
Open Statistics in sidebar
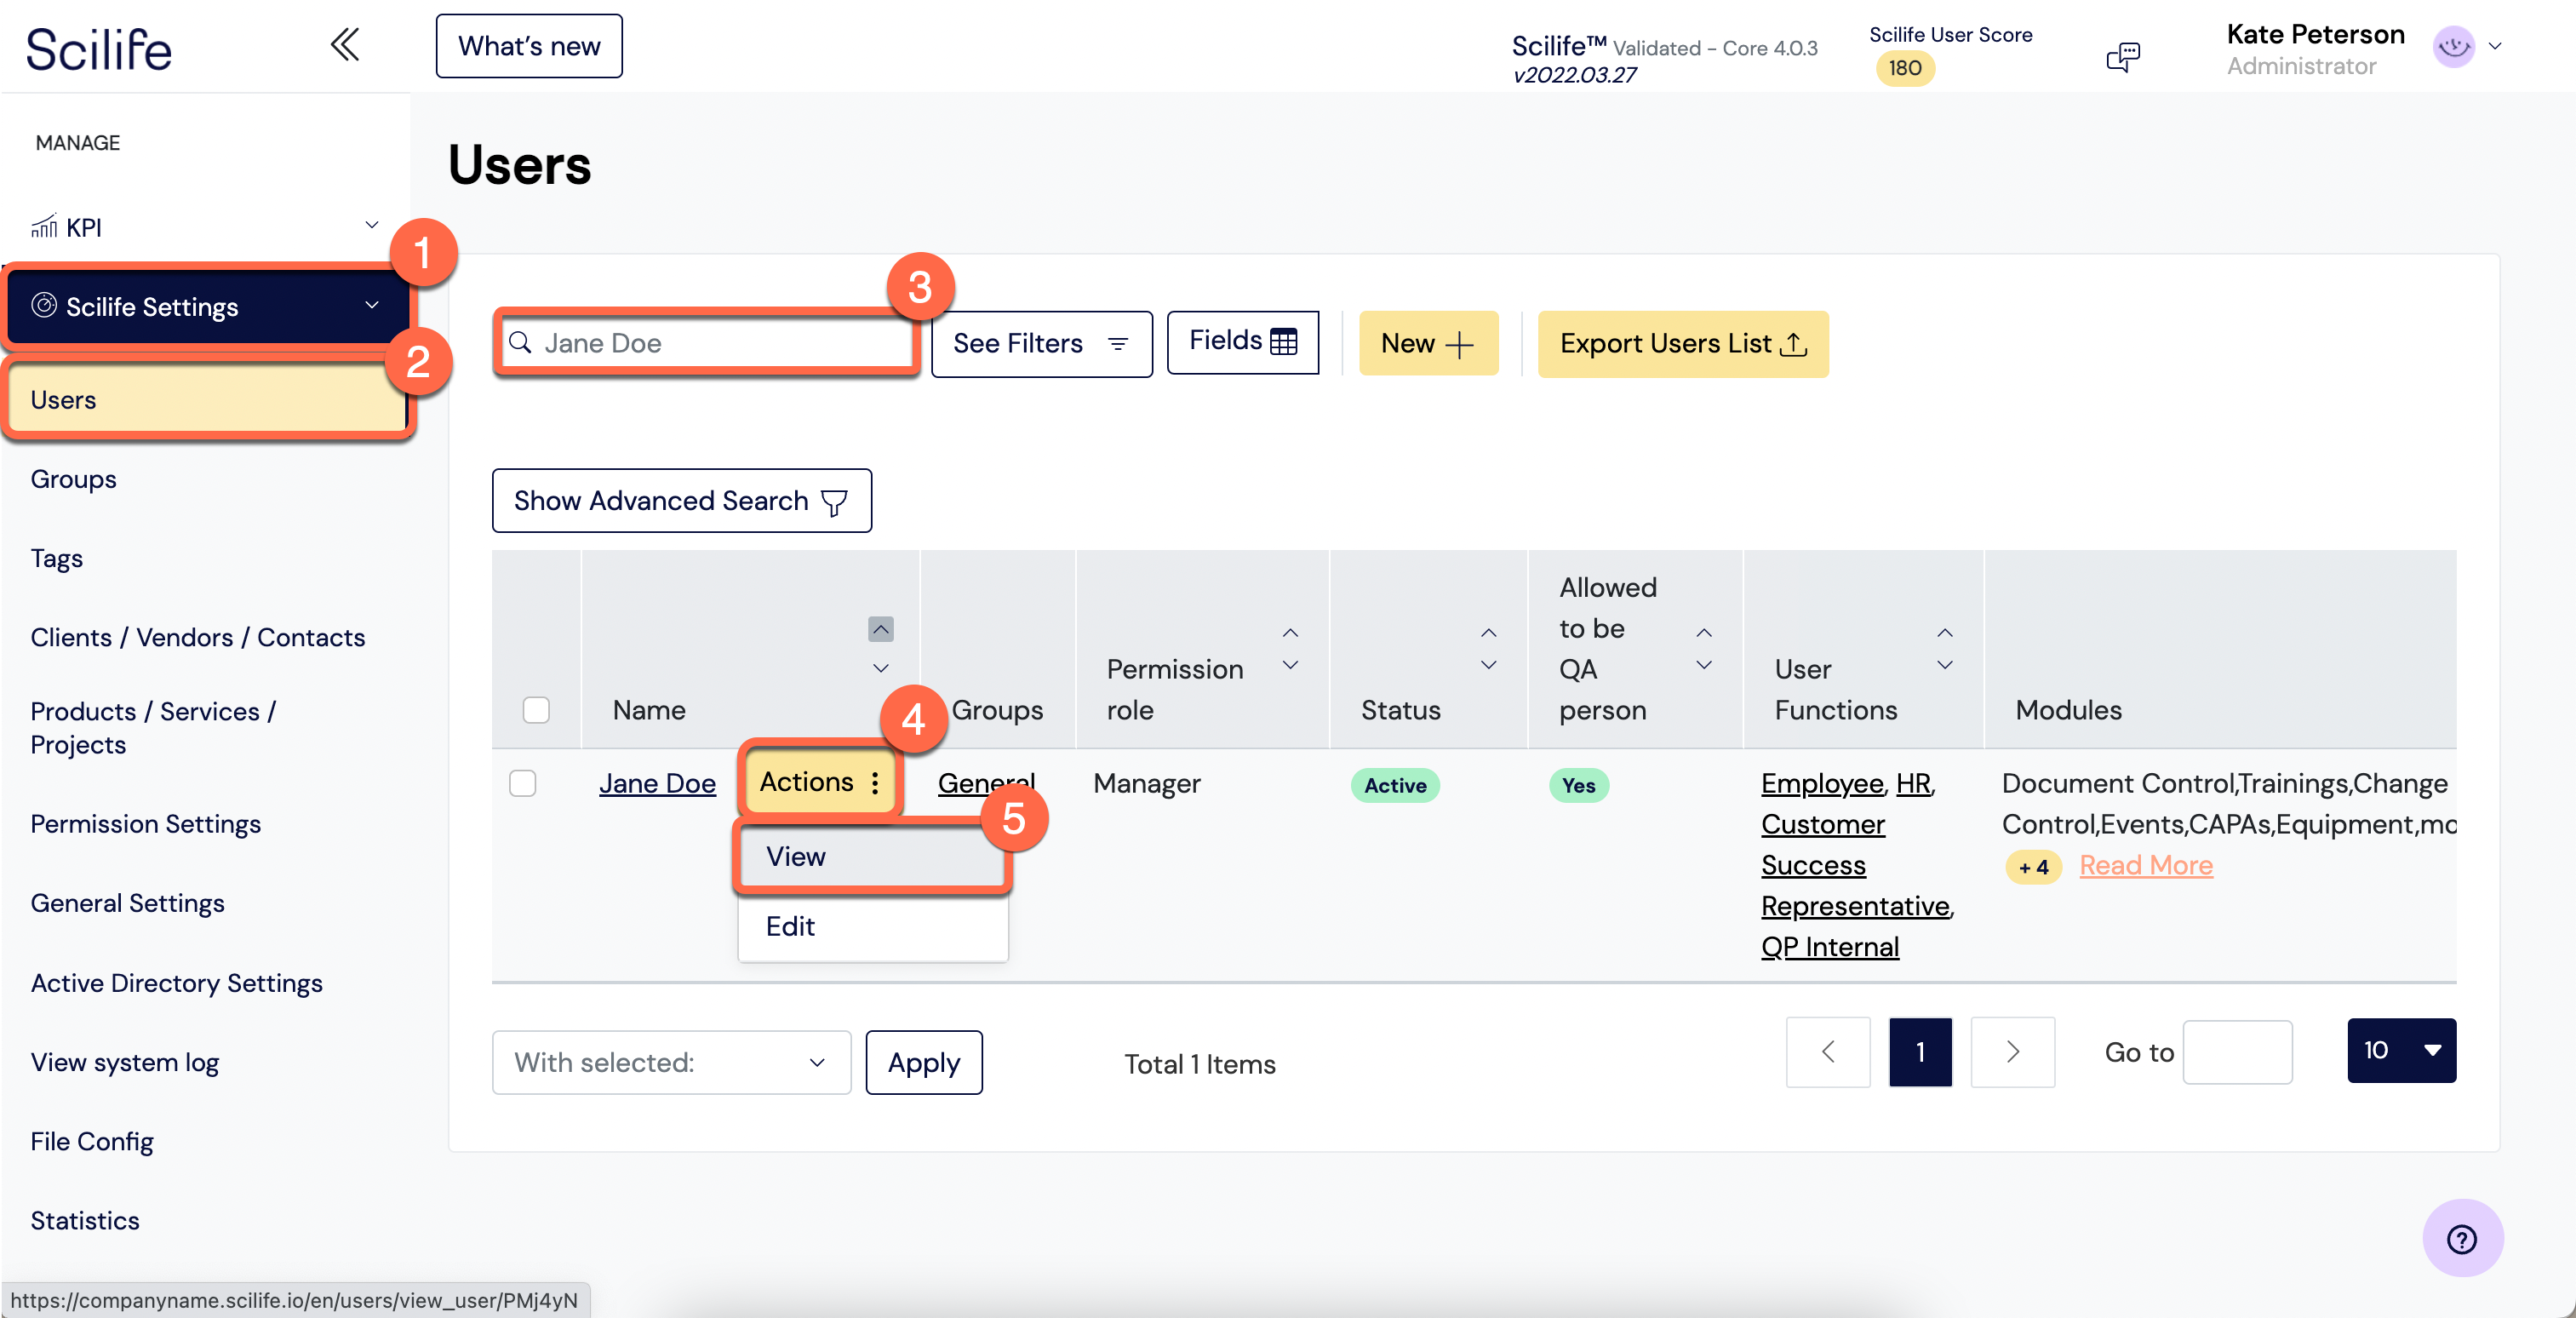coord(84,1220)
